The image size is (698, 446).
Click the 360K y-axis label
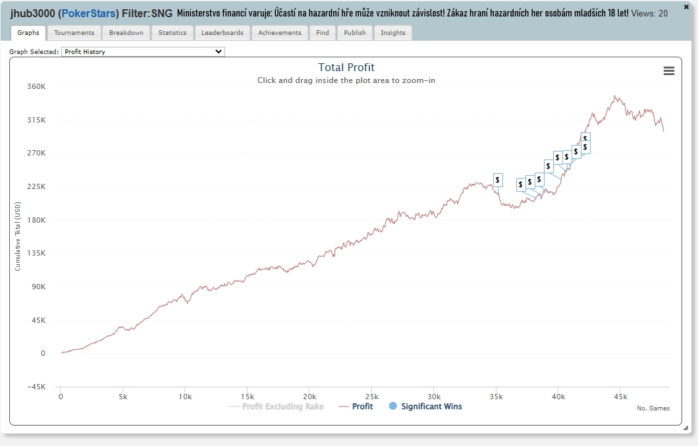36,86
